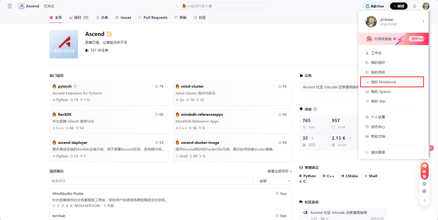Open 查看全部项目 link
Image resolution: width=438 pixels, height=220 pixels.
pyautogui.click(x=280, y=171)
